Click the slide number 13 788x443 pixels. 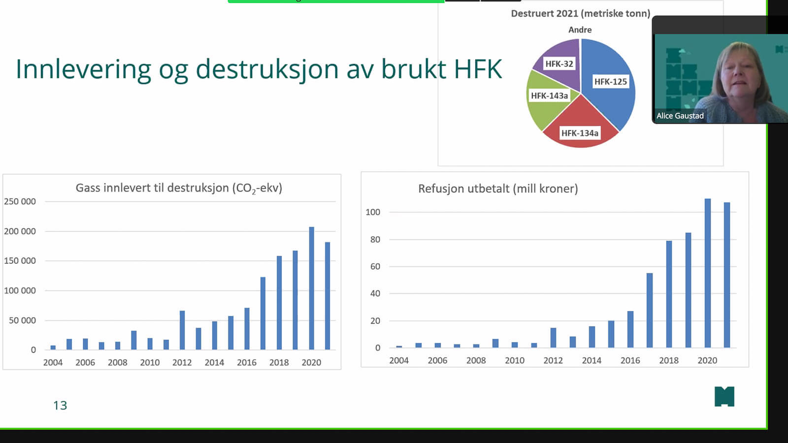coord(60,405)
